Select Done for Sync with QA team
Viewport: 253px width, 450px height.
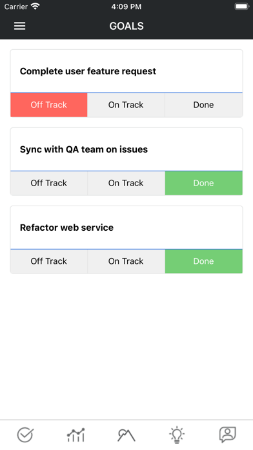pyautogui.click(x=204, y=183)
